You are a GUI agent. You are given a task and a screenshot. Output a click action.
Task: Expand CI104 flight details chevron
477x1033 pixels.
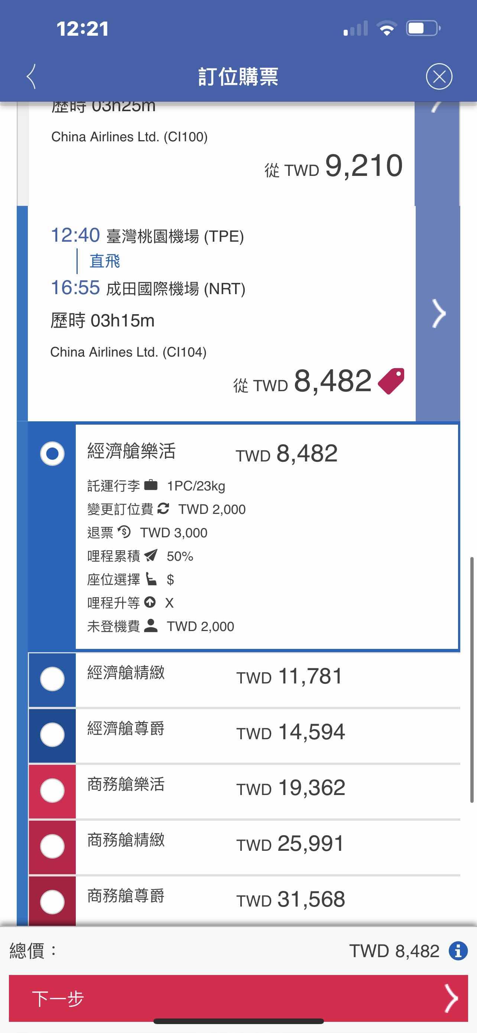(438, 313)
